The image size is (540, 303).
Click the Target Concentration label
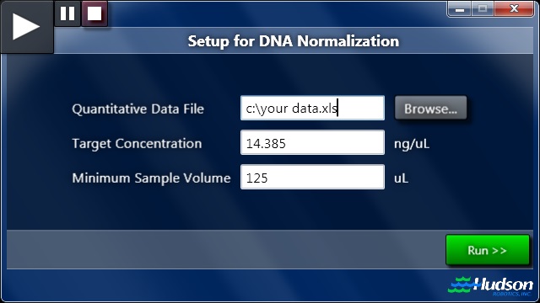(137, 144)
